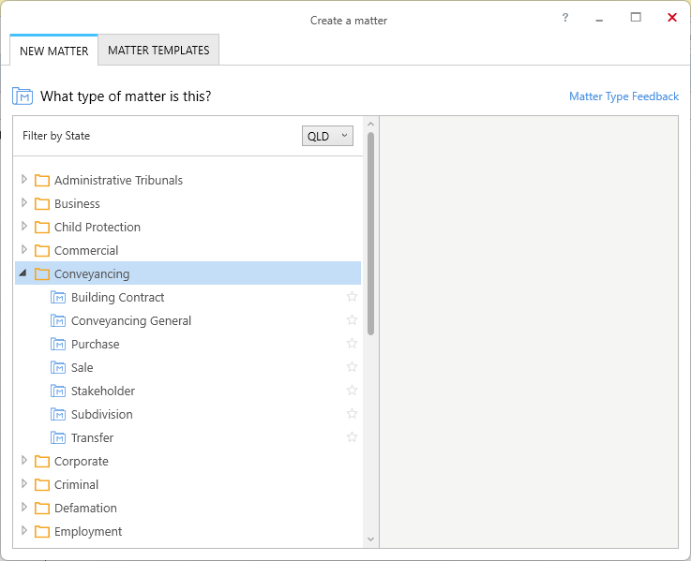This screenshot has height=561, width=691.
Task: Select the New Matter tab
Action: pos(53,52)
